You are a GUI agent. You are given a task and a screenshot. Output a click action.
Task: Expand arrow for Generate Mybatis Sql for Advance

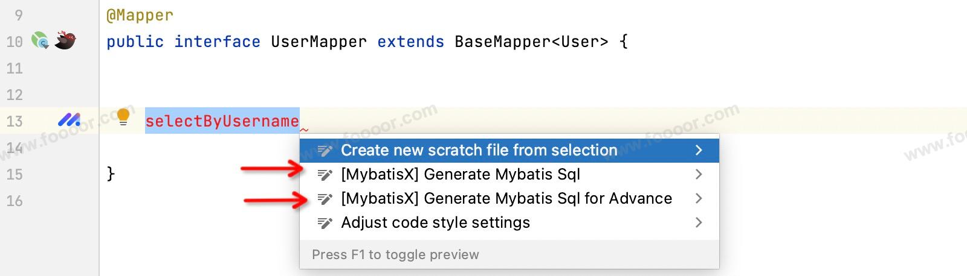tap(699, 198)
